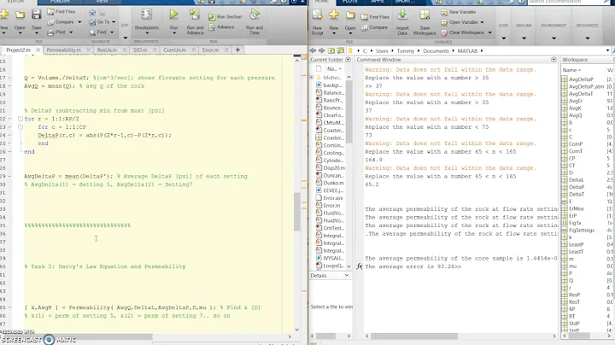Click the Save icon in the Editor toolbar
This screenshot has width=615, height=345.
36,15
